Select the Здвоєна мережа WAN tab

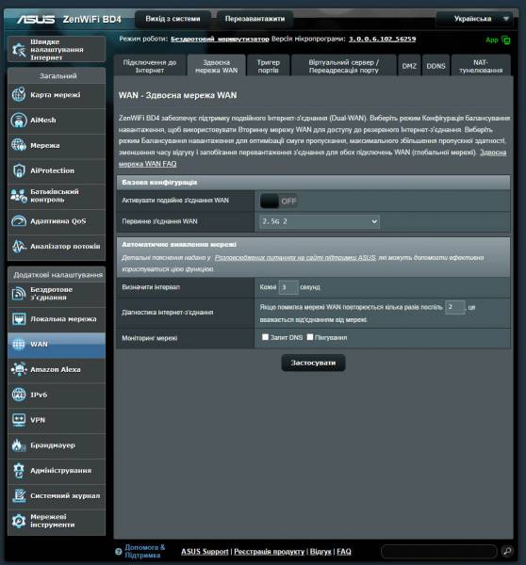tap(217, 66)
